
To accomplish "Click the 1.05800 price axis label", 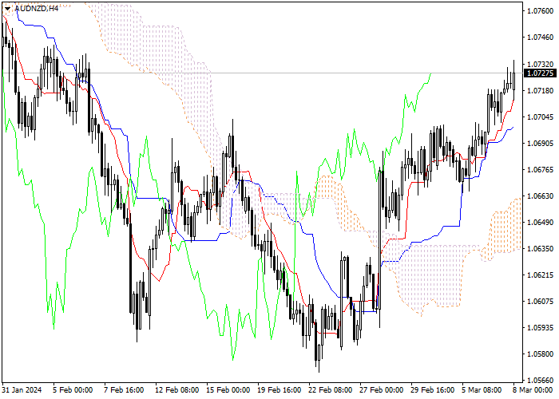I will coord(540,354).
